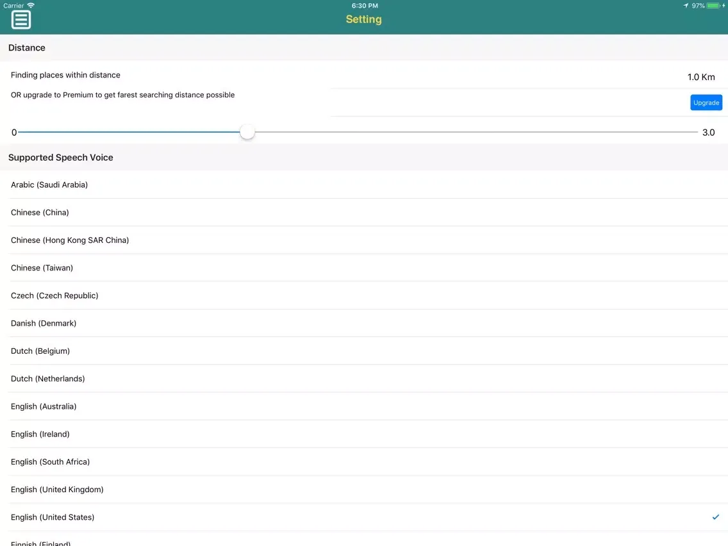Viewport: 728px width, 546px height.
Task: Select Czech (Czech Republic) voice
Action: coord(364,296)
